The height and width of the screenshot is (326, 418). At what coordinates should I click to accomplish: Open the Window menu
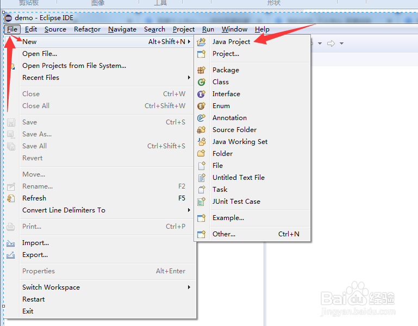pyautogui.click(x=235, y=29)
